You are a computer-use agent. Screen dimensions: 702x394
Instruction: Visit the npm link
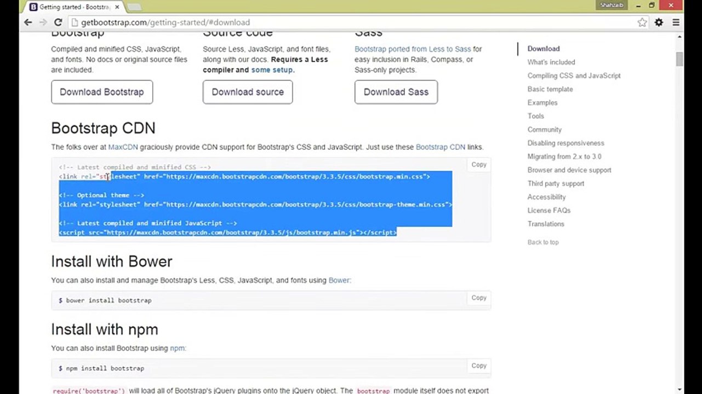pos(177,348)
